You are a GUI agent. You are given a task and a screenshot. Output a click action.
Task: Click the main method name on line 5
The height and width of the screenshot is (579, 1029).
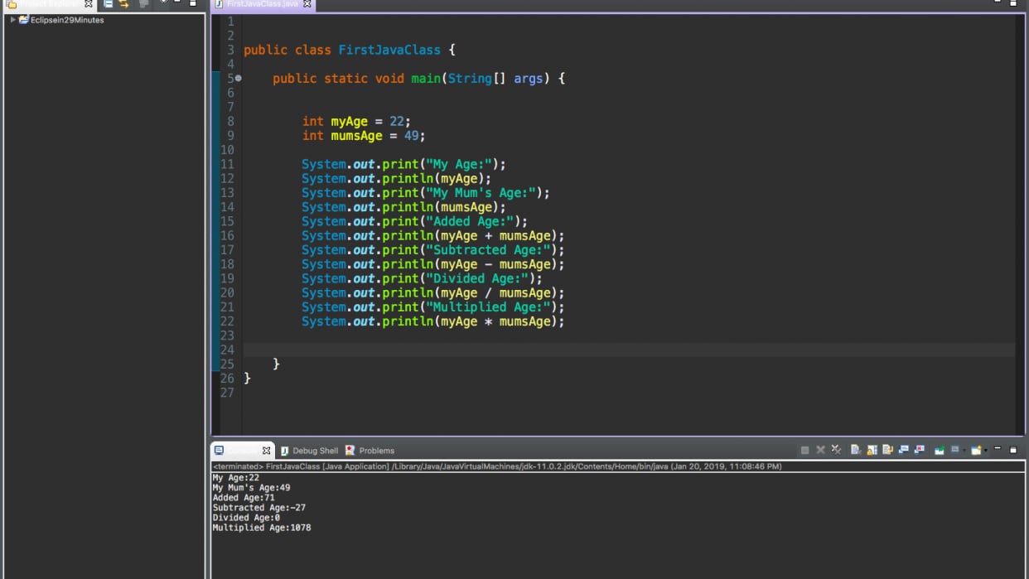click(x=426, y=79)
